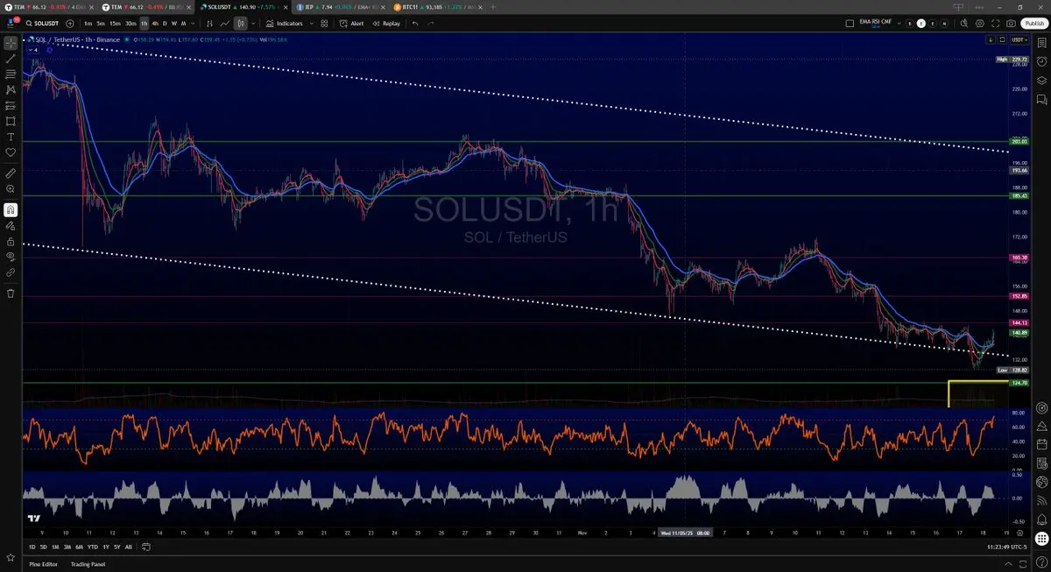Open user profile avatar menu
Viewport: 1051px width, 572px height.
coord(11,24)
